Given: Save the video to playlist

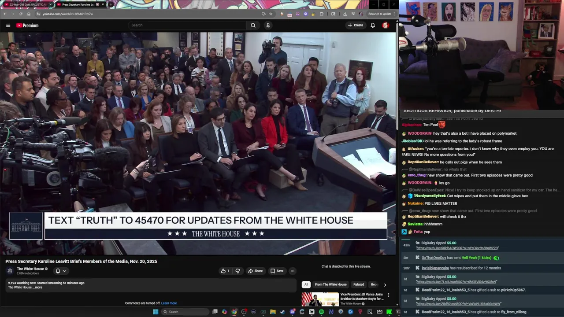Looking at the screenshot, I should (277, 271).
